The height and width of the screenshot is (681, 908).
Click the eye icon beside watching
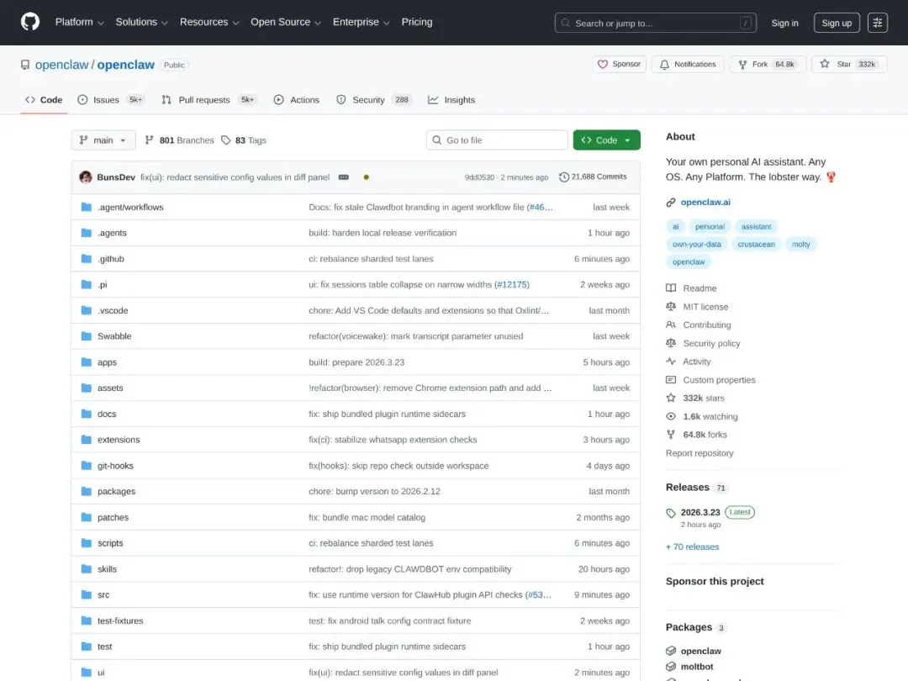click(671, 416)
